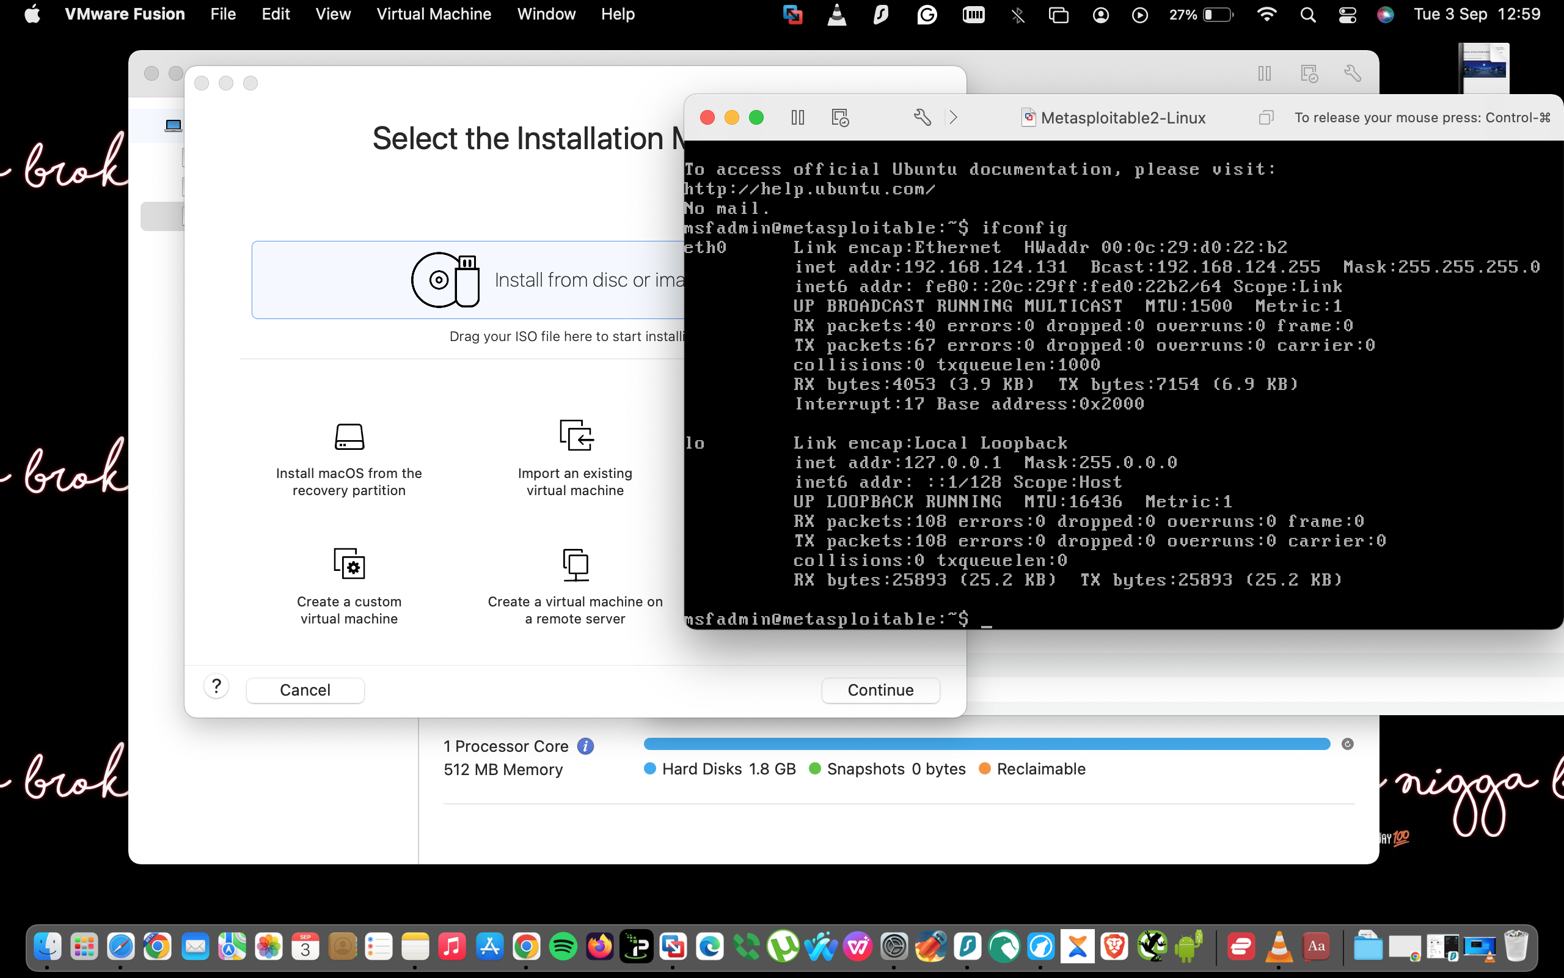This screenshot has width=1564, height=978.
Task: Open Firefox from the Dock
Action: (600, 947)
